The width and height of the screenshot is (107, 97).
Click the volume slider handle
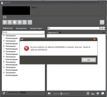(61, 94)
